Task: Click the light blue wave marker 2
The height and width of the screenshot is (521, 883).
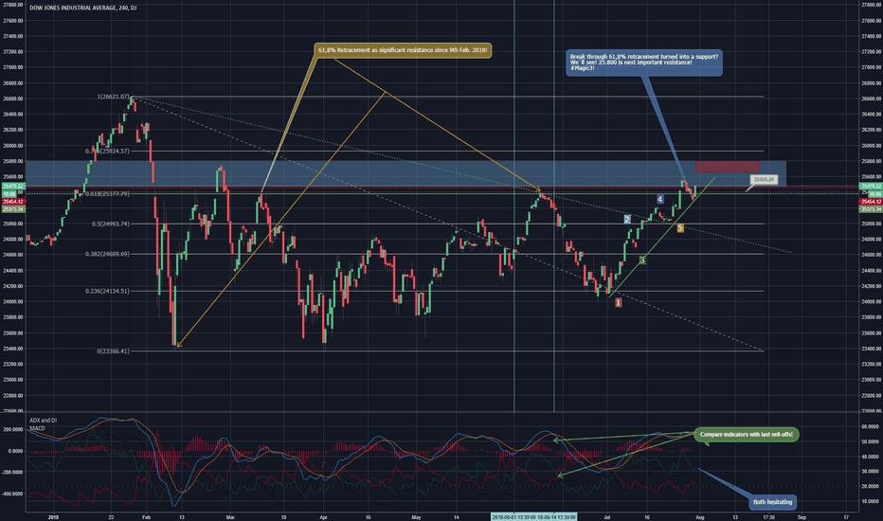Action: point(627,219)
